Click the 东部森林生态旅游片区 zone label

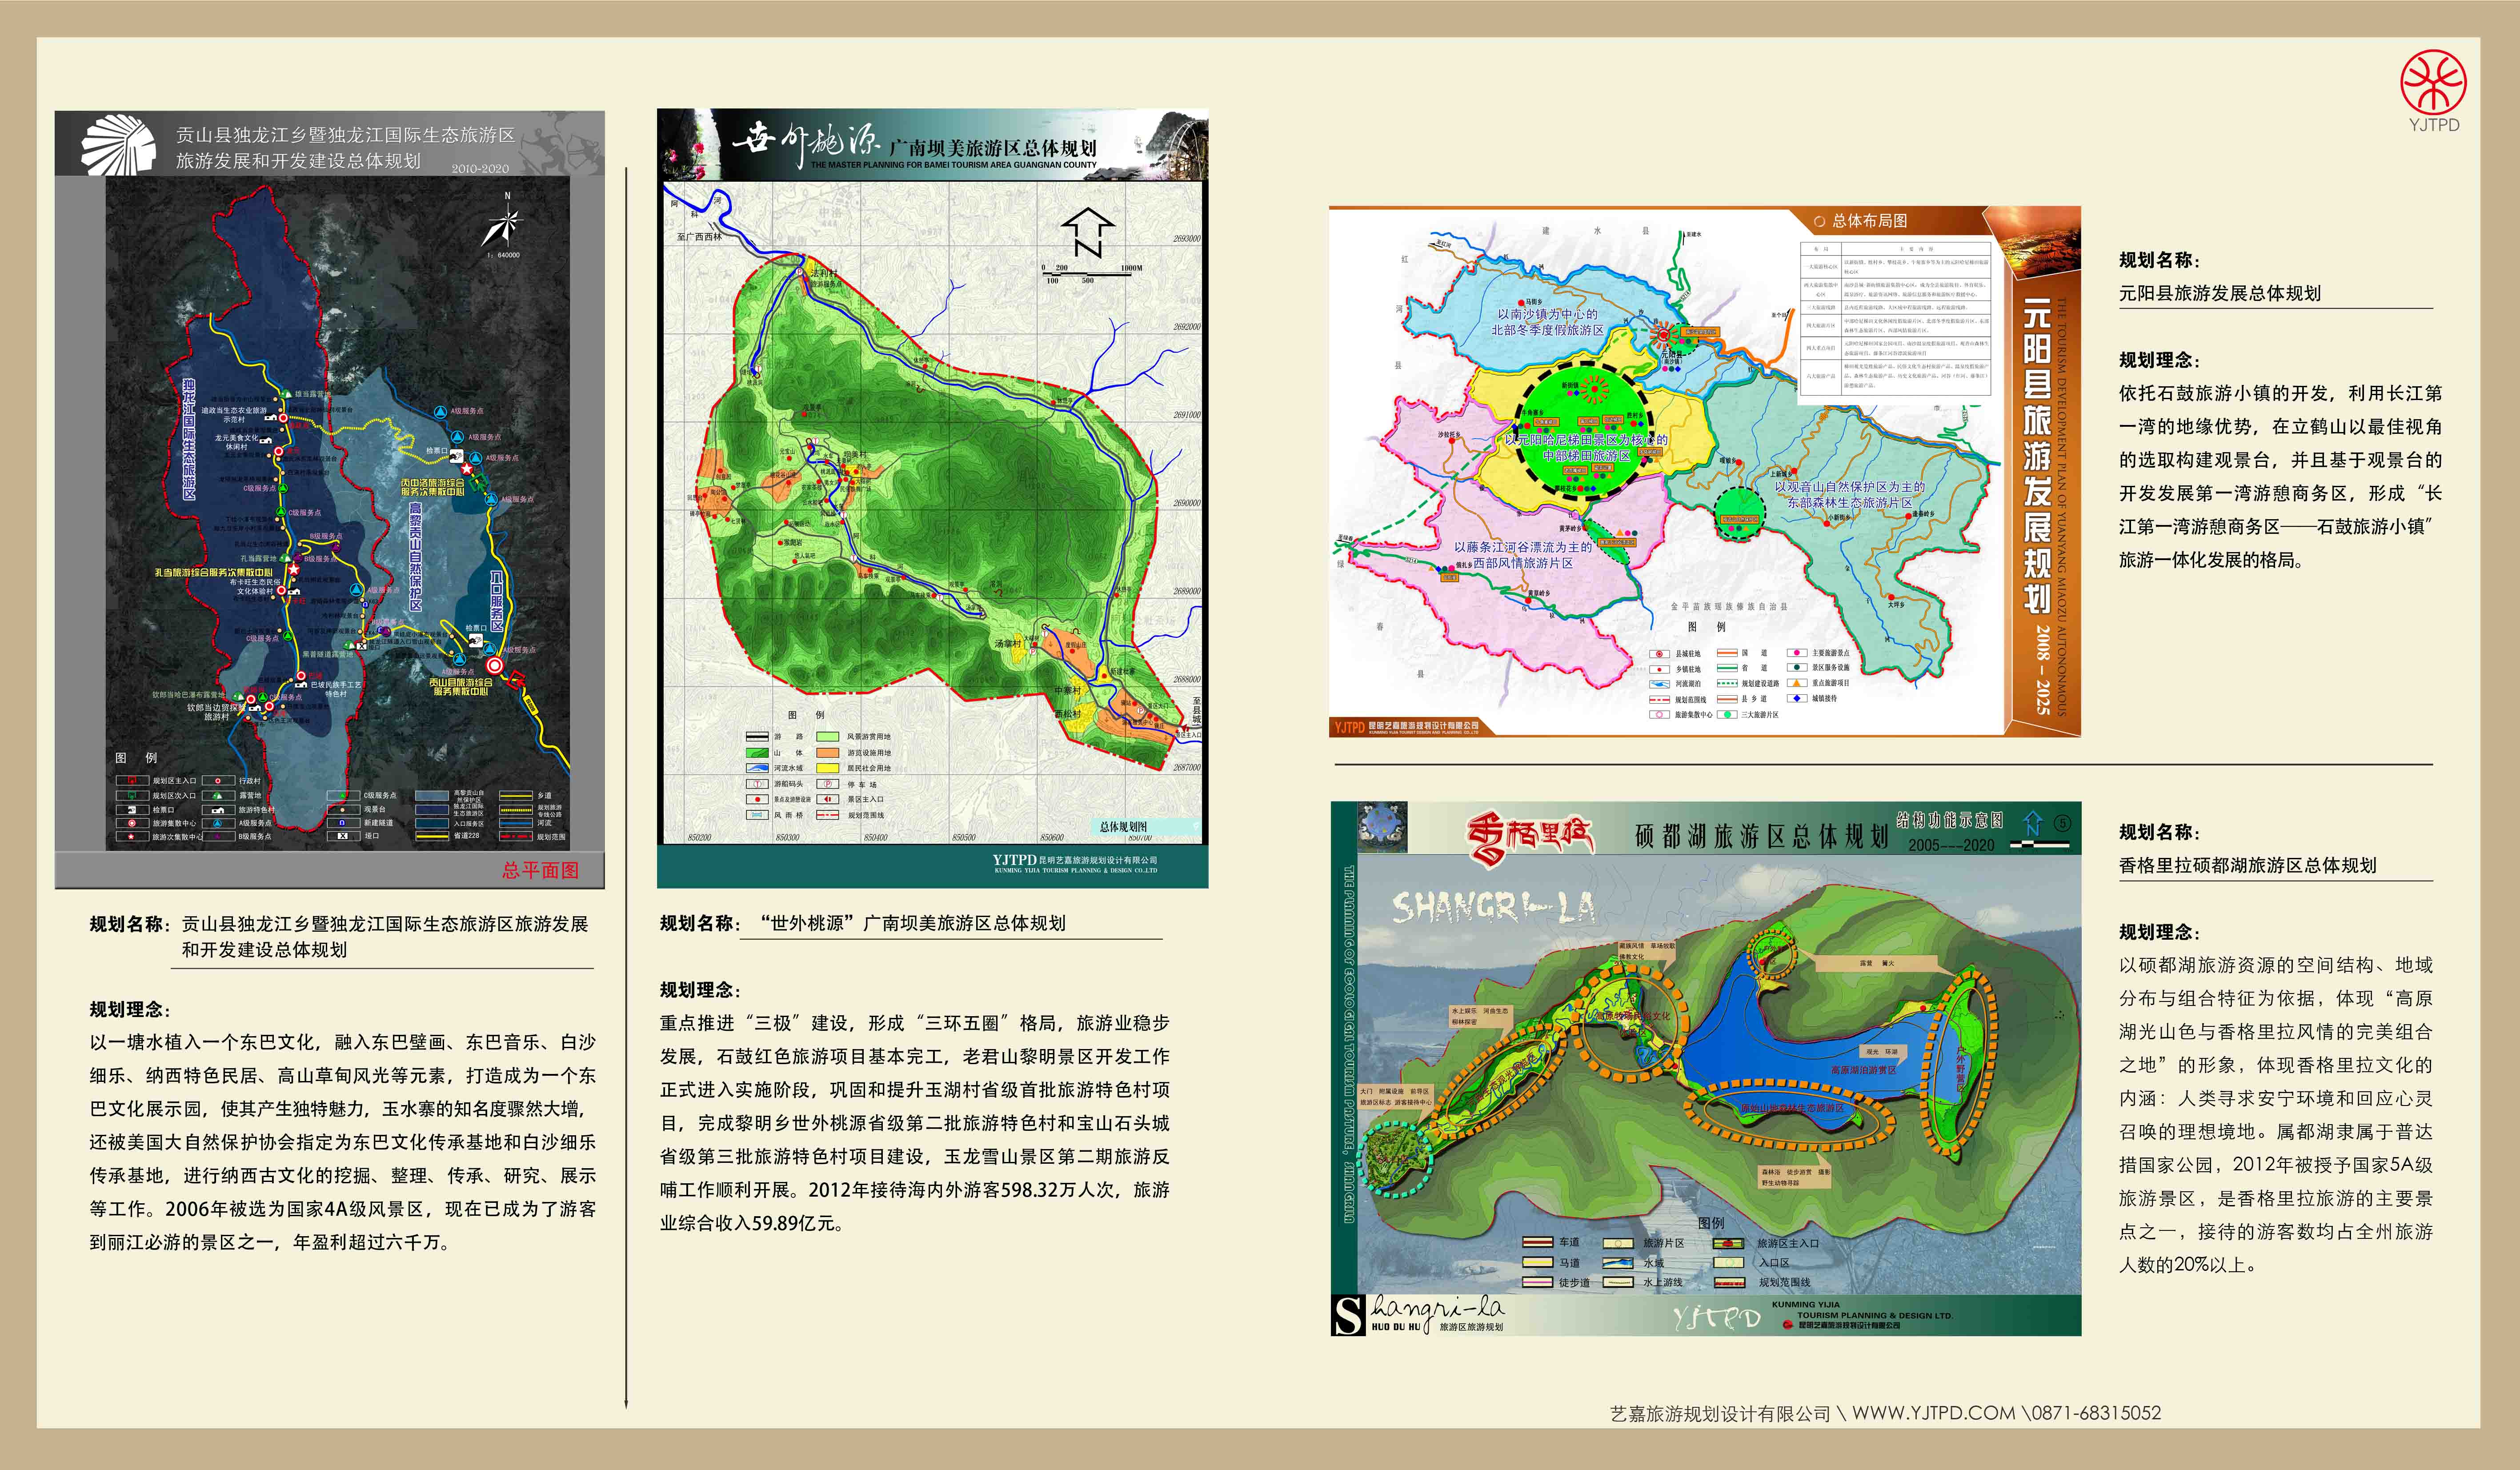point(1850,503)
